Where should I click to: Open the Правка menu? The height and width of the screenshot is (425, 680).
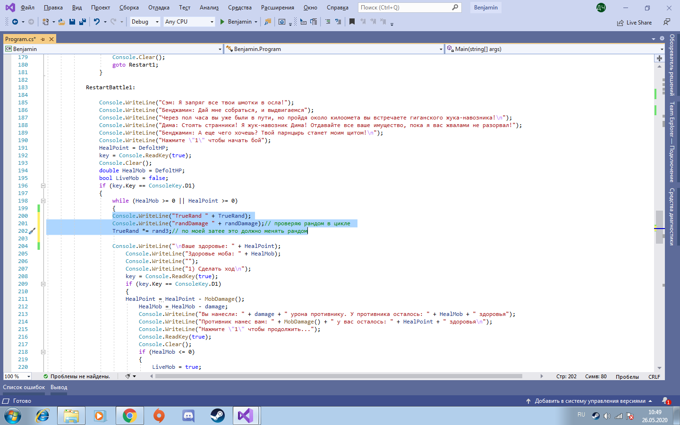tap(53, 8)
